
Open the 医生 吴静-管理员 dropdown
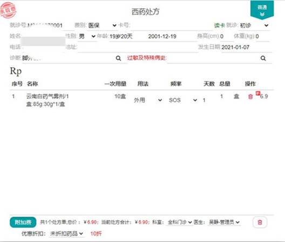[224, 222]
